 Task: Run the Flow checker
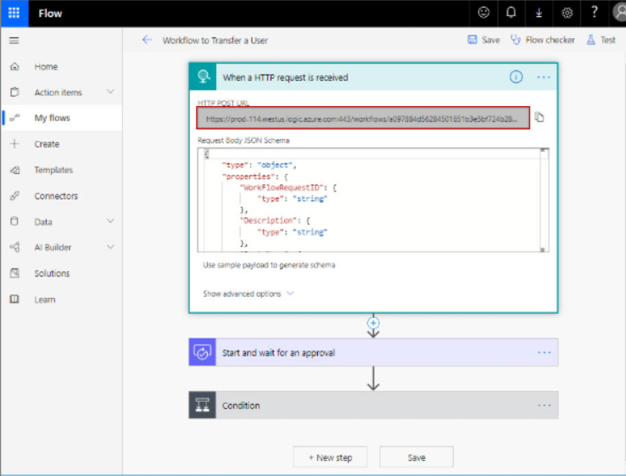[543, 40]
